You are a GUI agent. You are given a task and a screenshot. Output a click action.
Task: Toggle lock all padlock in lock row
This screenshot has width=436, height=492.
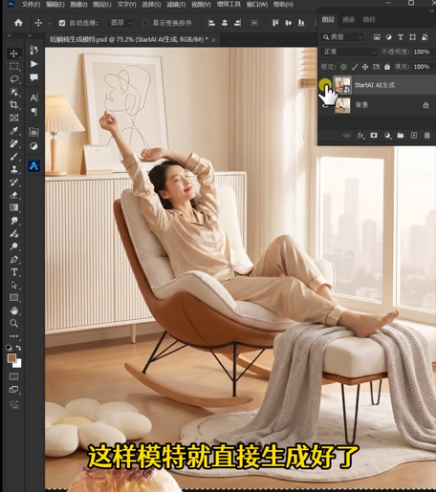point(387,67)
